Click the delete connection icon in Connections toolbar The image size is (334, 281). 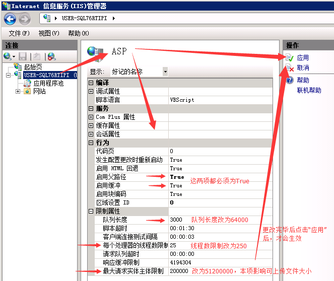tap(51, 56)
